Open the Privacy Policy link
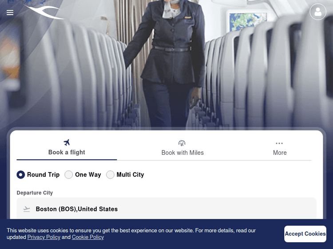Screen dimensions: 333x249 (x=44, y=237)
